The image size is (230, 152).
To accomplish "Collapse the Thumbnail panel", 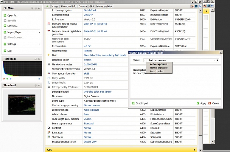I will (x=39, y=85).
